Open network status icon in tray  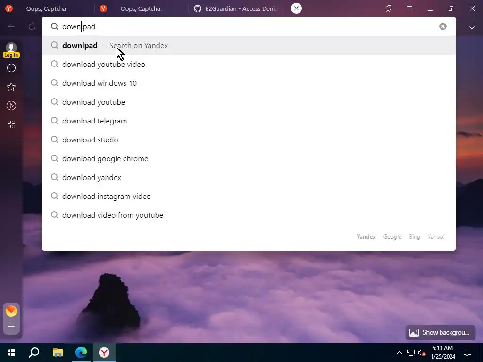pyautogui.click(x=411, y=353)
